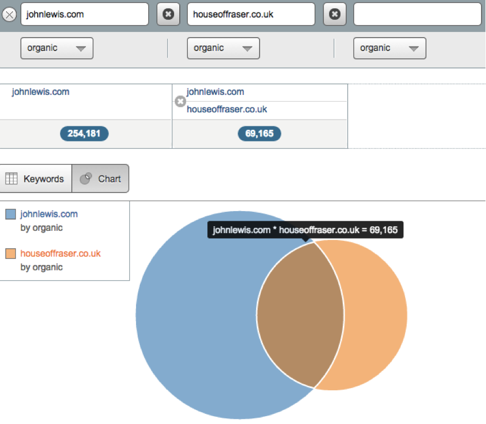486x424 pixels.
Task: Focus the empty third domain input field
Action: click(417, 14)
